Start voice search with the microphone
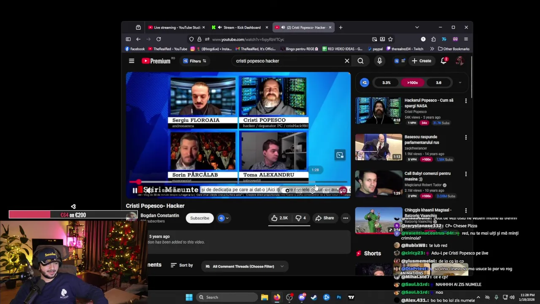The height and width of the screenshot is (304, 540). (380, 61)
